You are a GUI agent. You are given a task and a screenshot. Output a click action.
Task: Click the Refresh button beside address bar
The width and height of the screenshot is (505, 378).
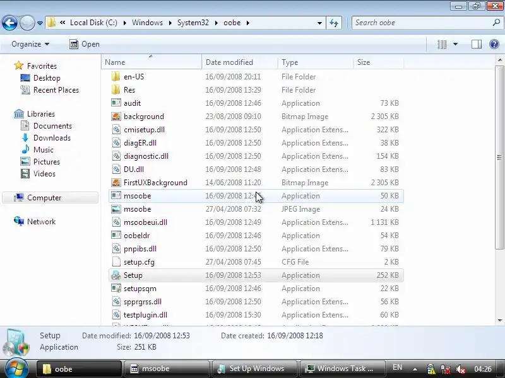334,23
